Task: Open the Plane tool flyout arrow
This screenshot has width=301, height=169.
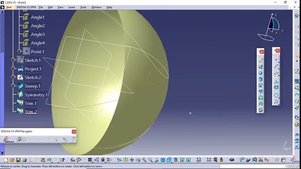Action: pos(279,76)
